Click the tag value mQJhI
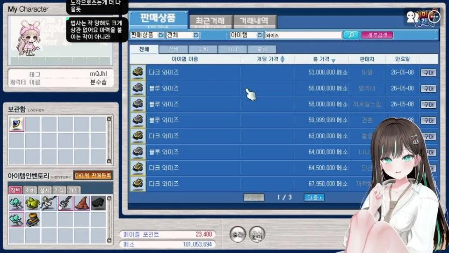449x253 pixels. click(x=98, y=74)
